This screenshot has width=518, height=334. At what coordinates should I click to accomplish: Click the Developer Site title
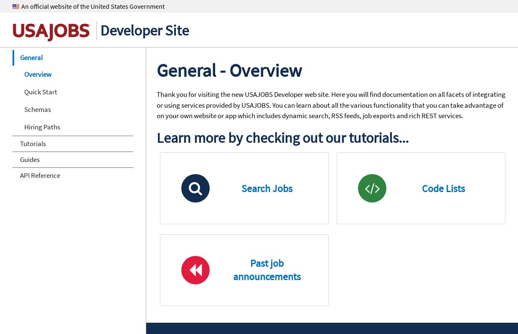145,31
